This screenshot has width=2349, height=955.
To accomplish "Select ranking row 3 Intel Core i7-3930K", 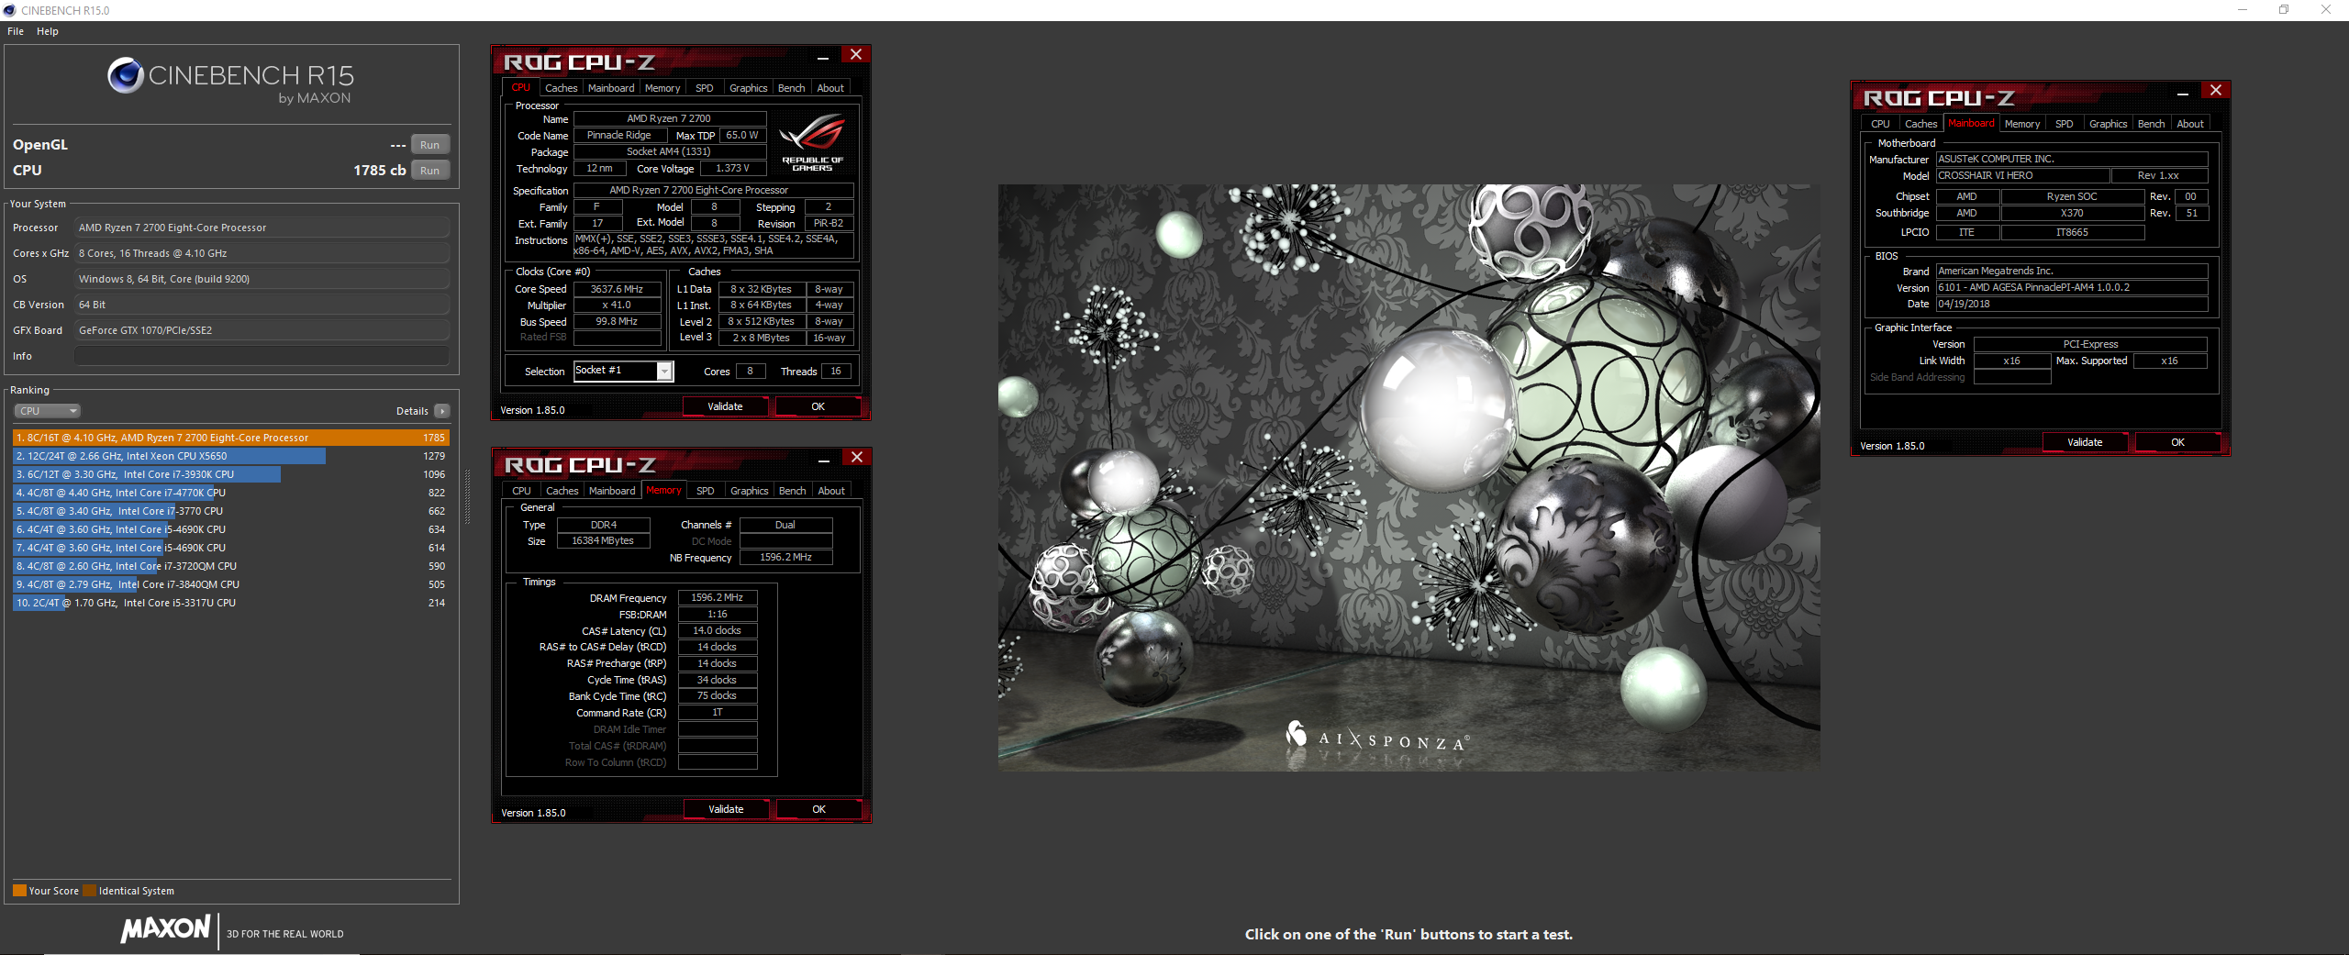I will [x=231, y=474].
